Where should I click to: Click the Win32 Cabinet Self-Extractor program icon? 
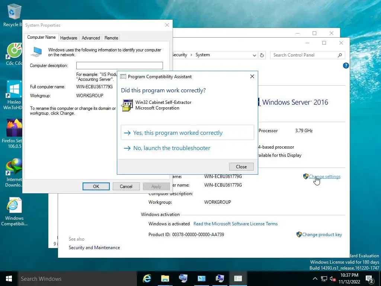pyautogui.click(x=127, y=105)
